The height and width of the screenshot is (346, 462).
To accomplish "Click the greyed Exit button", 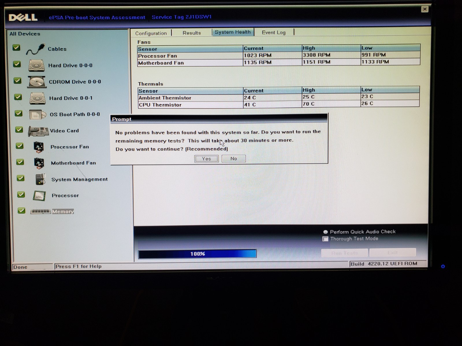I will point(393,252).
